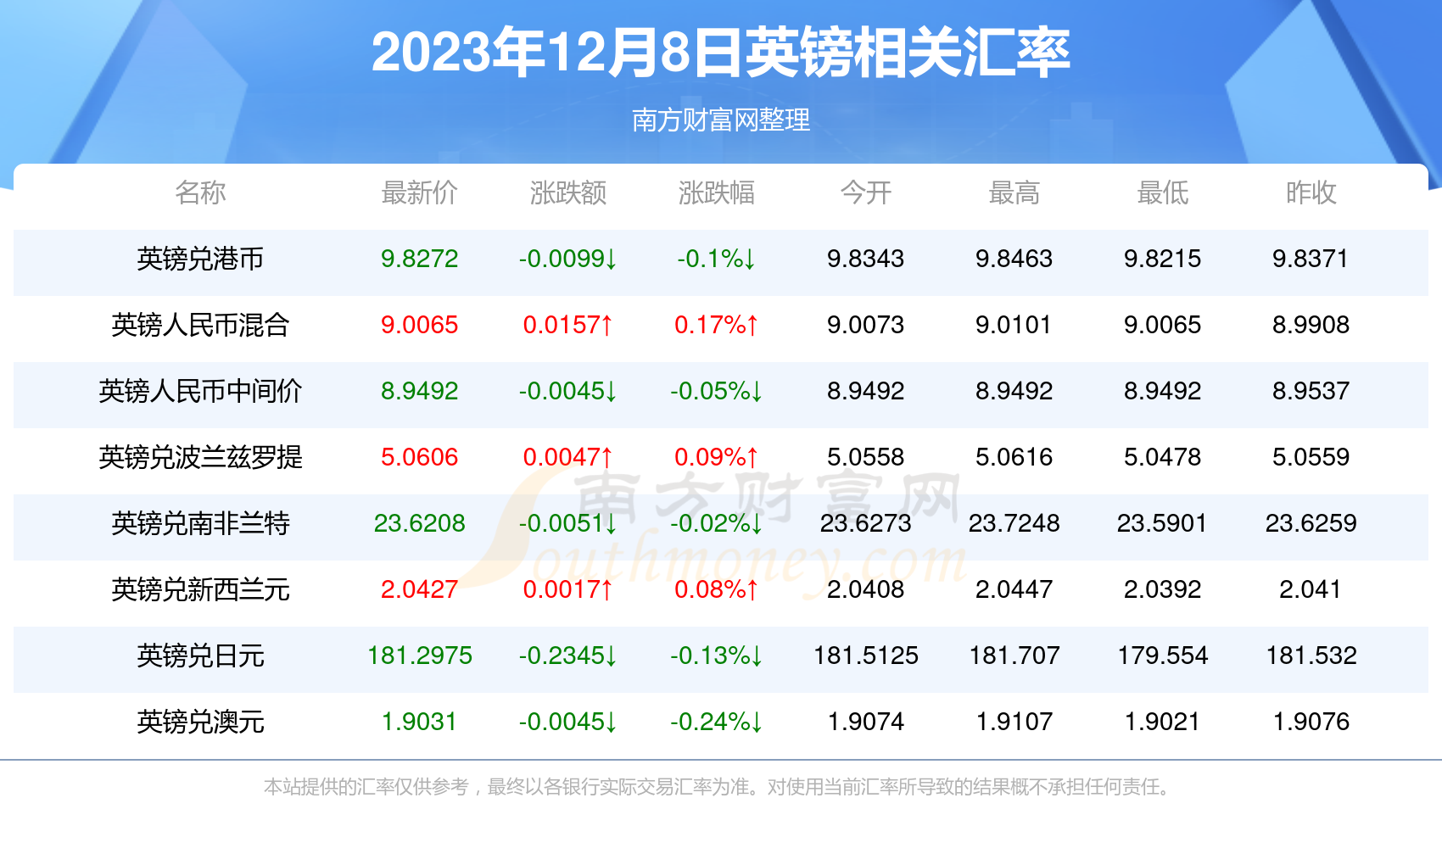Click high value 2.0447
Image resolution: width=1442 pixels, height=848 pixels.
1014,589
